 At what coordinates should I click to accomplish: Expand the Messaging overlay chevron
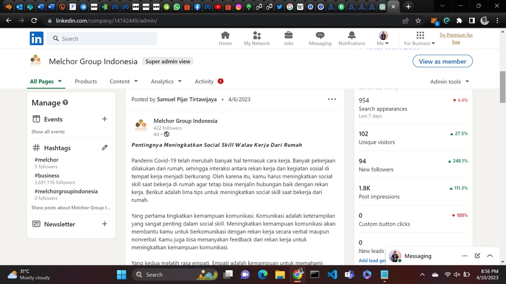[x=490, y=256]
